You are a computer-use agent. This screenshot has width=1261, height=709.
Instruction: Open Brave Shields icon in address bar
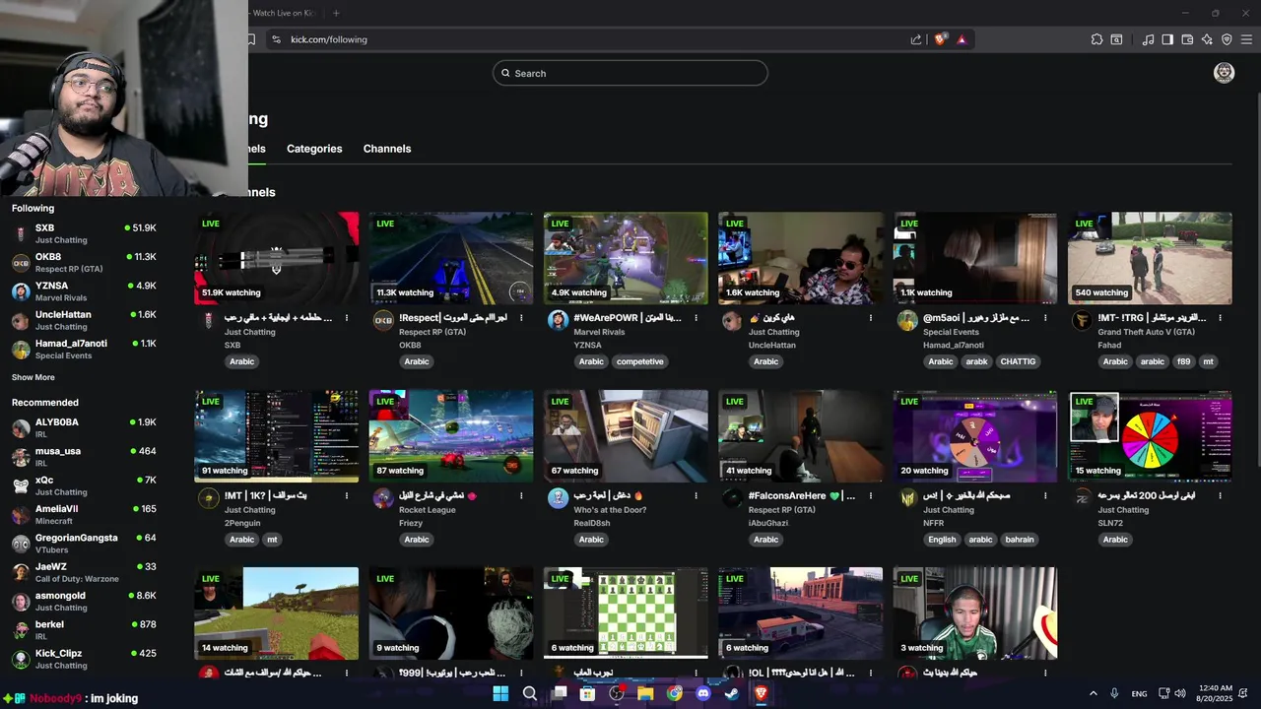940,39
